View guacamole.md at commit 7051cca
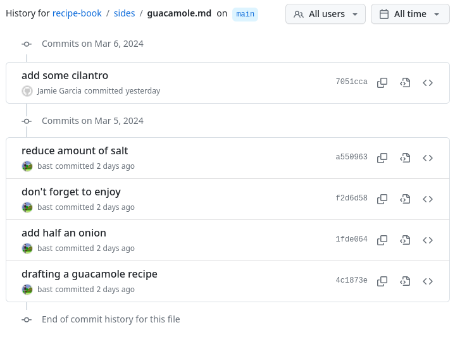 click(x=405, y=83)
